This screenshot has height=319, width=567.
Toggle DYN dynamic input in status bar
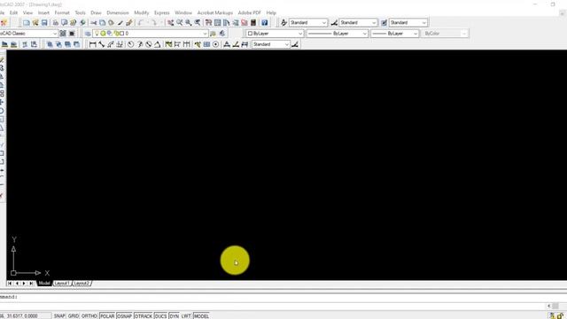[x=174, y=316]
